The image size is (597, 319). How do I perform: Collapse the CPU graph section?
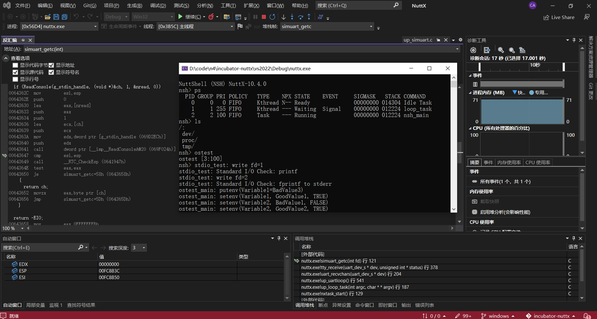pyautogui.click(x=469, y=128)
